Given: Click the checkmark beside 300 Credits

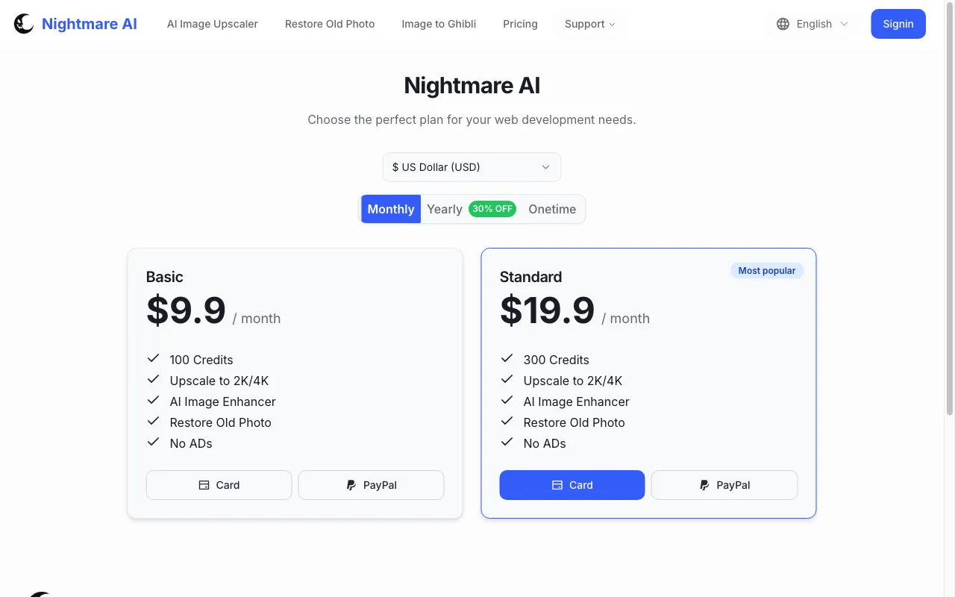Looking at the screenshot, I should (x=507, y=359).
